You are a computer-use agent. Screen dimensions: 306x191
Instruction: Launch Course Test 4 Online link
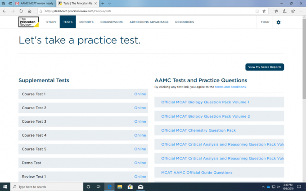(x=140, y=135)
